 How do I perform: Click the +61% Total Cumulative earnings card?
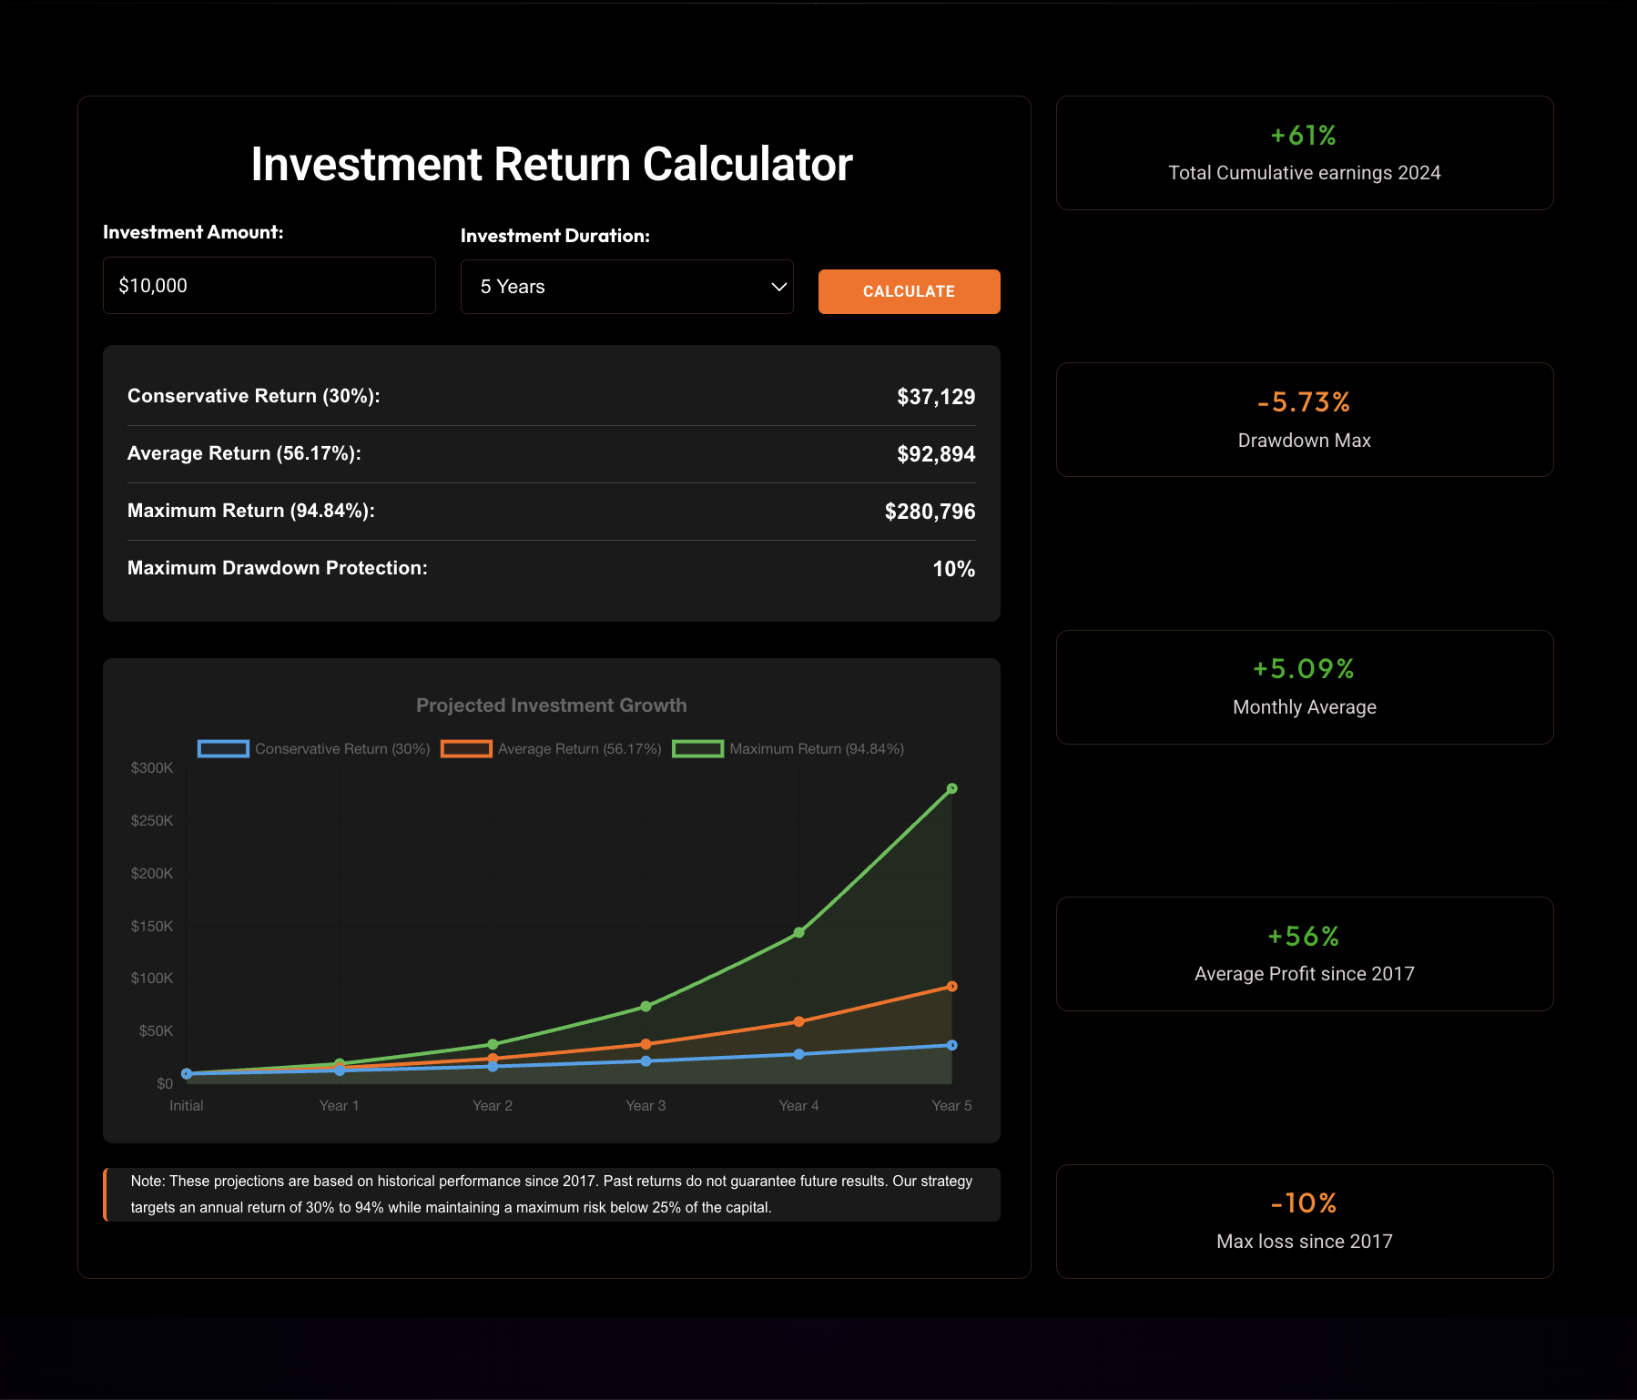pyautogui.click(x=1304, y=153)
